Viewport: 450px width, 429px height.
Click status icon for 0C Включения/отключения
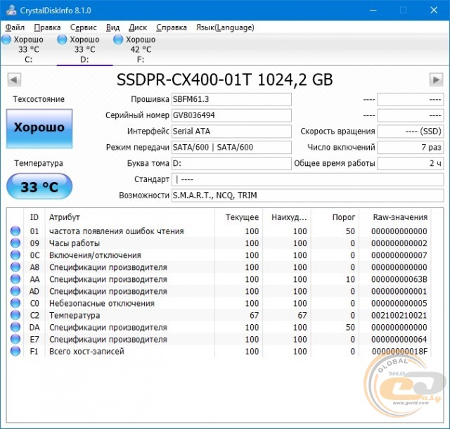point(15,255)
